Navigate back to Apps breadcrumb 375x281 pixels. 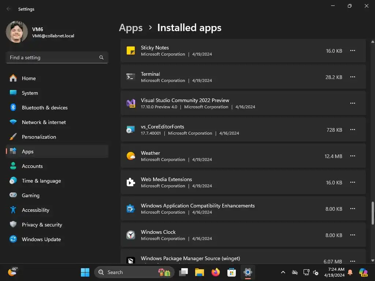(131, 28)
